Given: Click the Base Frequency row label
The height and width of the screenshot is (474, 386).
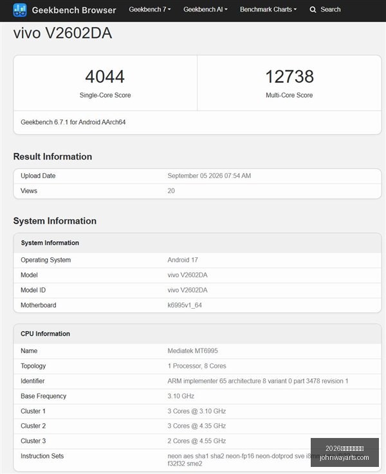Looking at the screenshot, I should click(x=43, y=396).
